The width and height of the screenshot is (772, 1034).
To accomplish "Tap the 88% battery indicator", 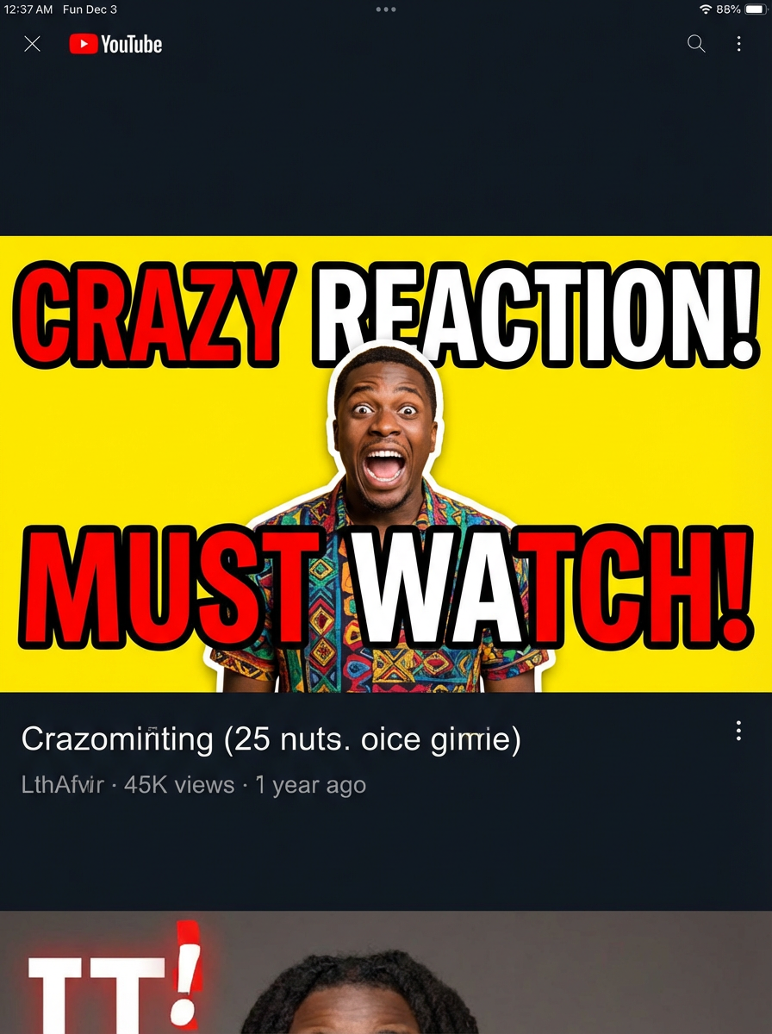I will 738,9.
